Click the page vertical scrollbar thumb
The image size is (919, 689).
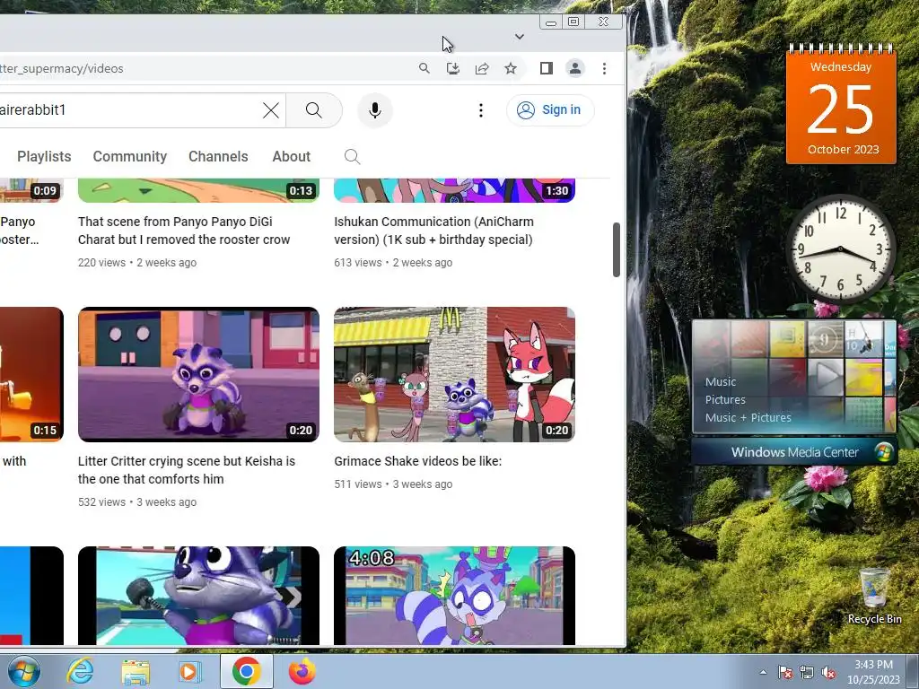[x=616, y=249]
